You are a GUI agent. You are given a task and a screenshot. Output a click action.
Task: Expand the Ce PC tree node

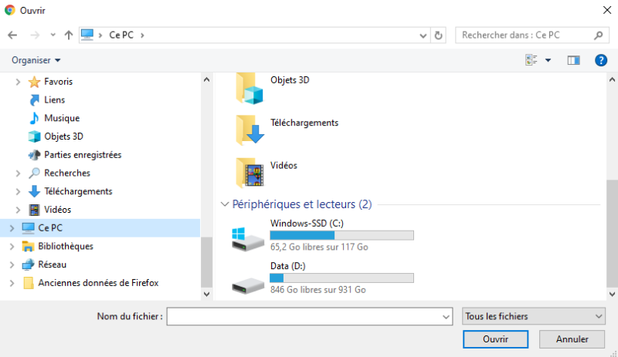click(x=12, y=228)
